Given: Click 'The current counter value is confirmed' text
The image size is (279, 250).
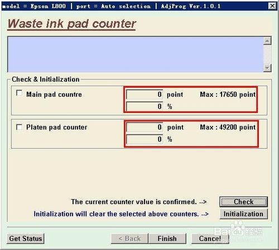Looking at the screenshot, I should [134, 202].
